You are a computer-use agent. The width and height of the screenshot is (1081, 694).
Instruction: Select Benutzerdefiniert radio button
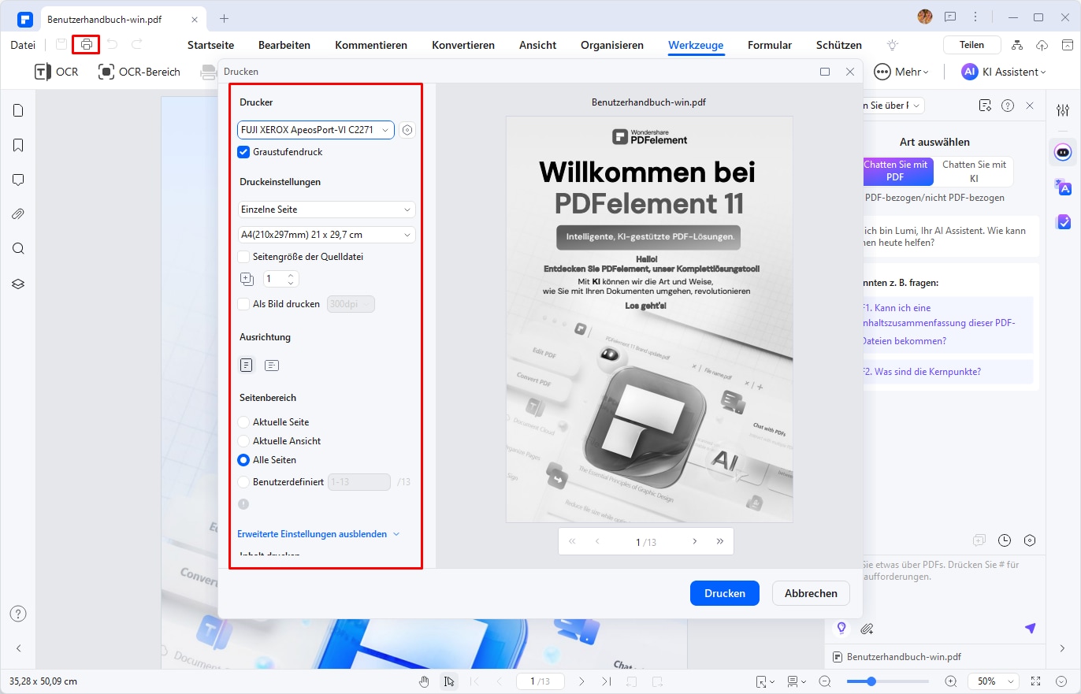pos(244,482)
